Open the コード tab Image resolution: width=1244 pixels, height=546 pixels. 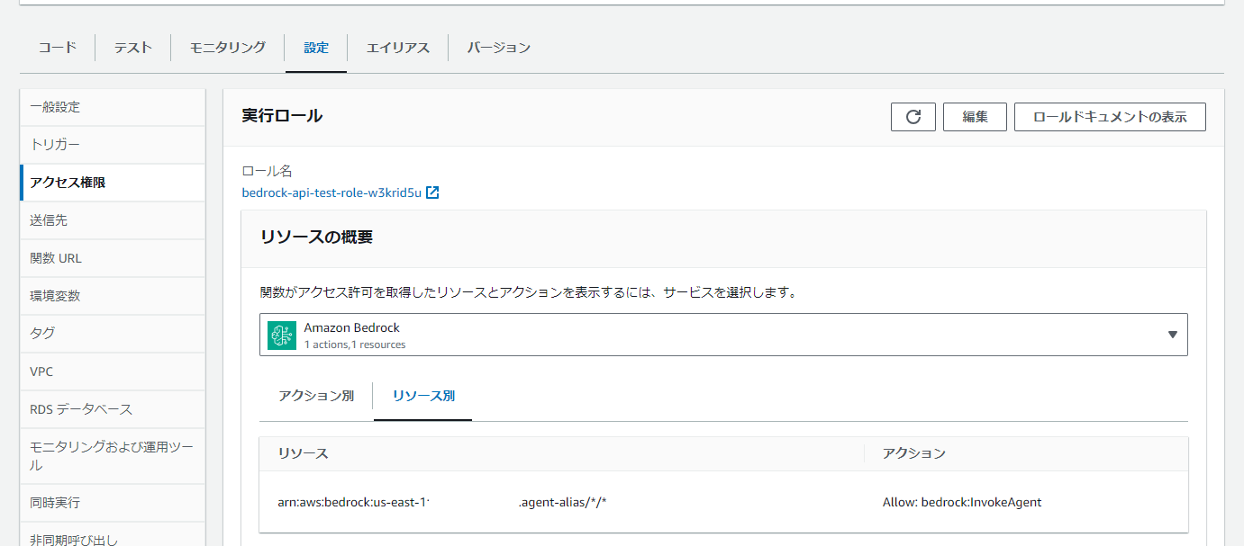pos(56,47)
